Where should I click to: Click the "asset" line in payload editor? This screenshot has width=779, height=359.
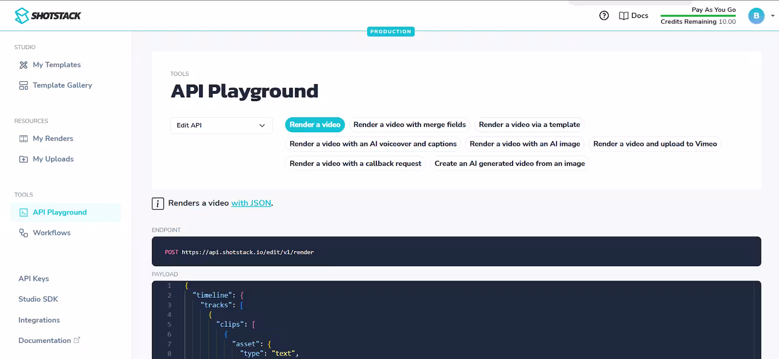[251, 344]
